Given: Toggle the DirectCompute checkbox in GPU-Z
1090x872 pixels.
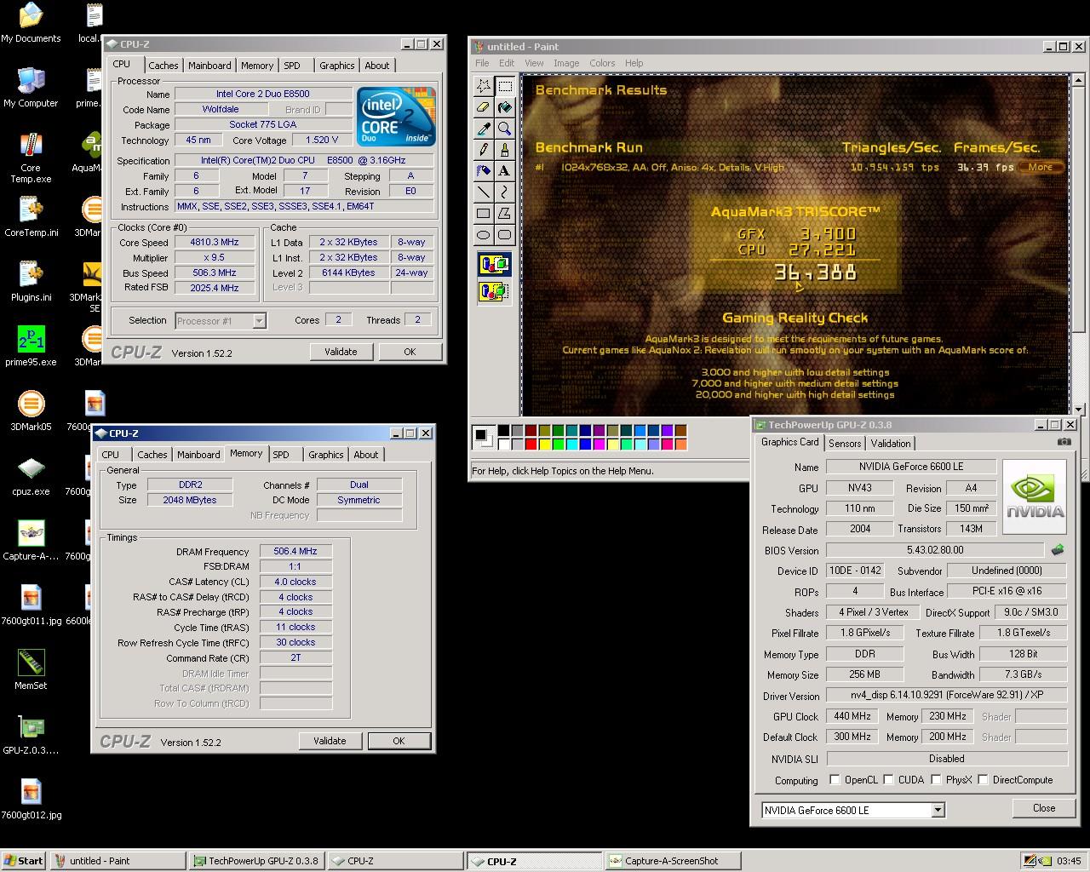Looking at the screenshot, I should point(983,780).
